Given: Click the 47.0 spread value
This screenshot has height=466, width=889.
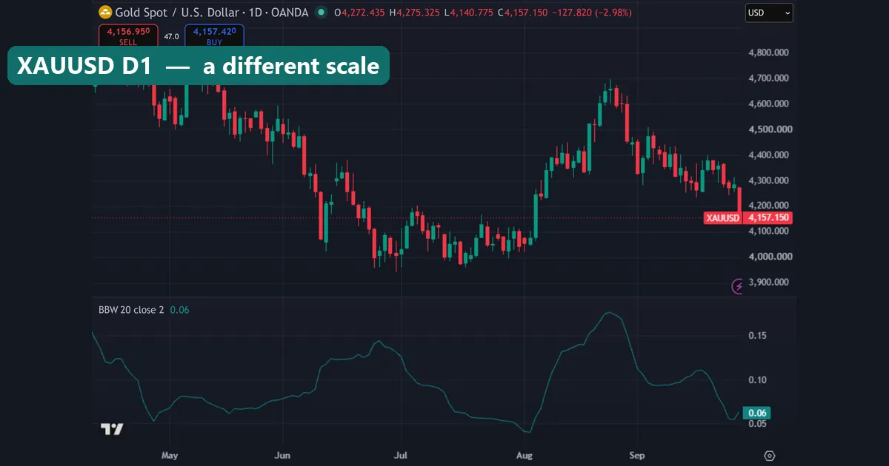Looking at the screenshot, I should pos(171,36).
